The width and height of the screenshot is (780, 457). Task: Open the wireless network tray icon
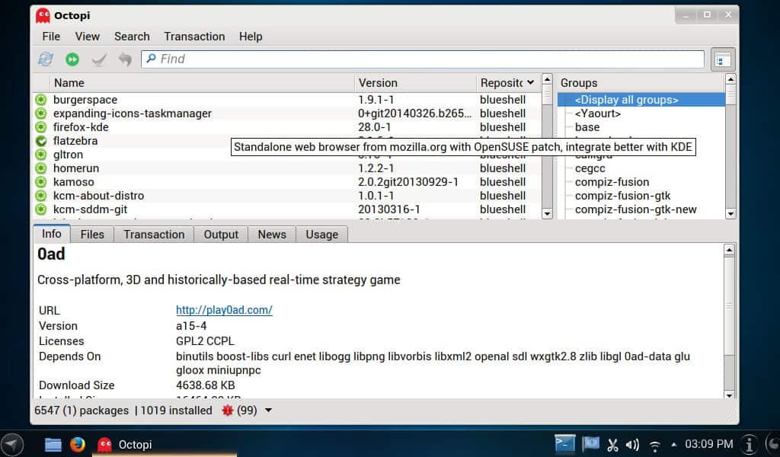[654, 445]
